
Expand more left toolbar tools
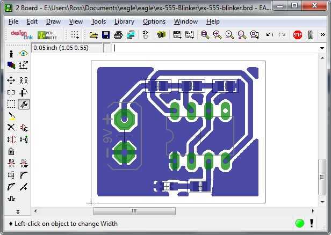18,211
